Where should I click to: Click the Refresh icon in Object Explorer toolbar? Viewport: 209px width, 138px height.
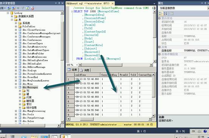point(27,8)
